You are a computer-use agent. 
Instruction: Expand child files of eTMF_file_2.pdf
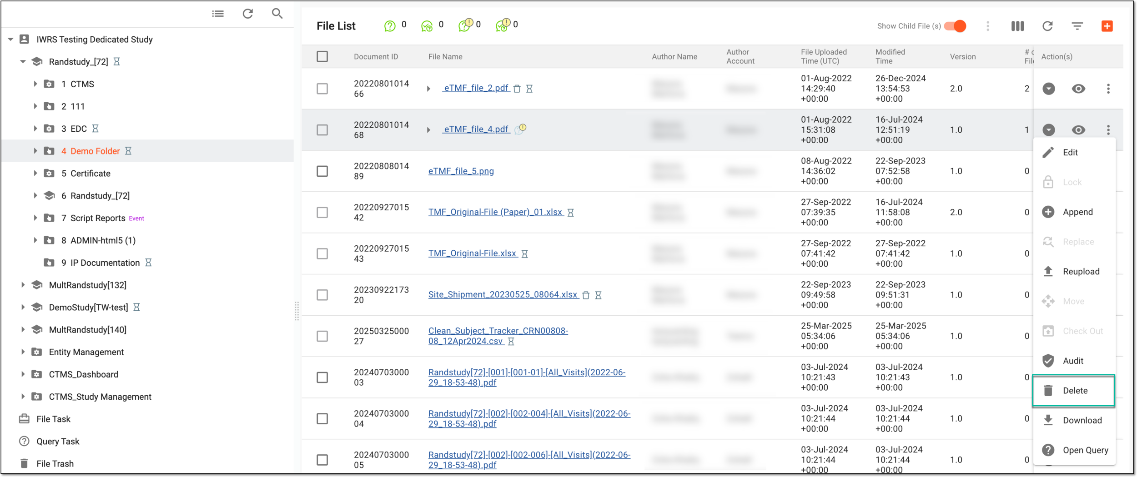[x=428, y=89]
